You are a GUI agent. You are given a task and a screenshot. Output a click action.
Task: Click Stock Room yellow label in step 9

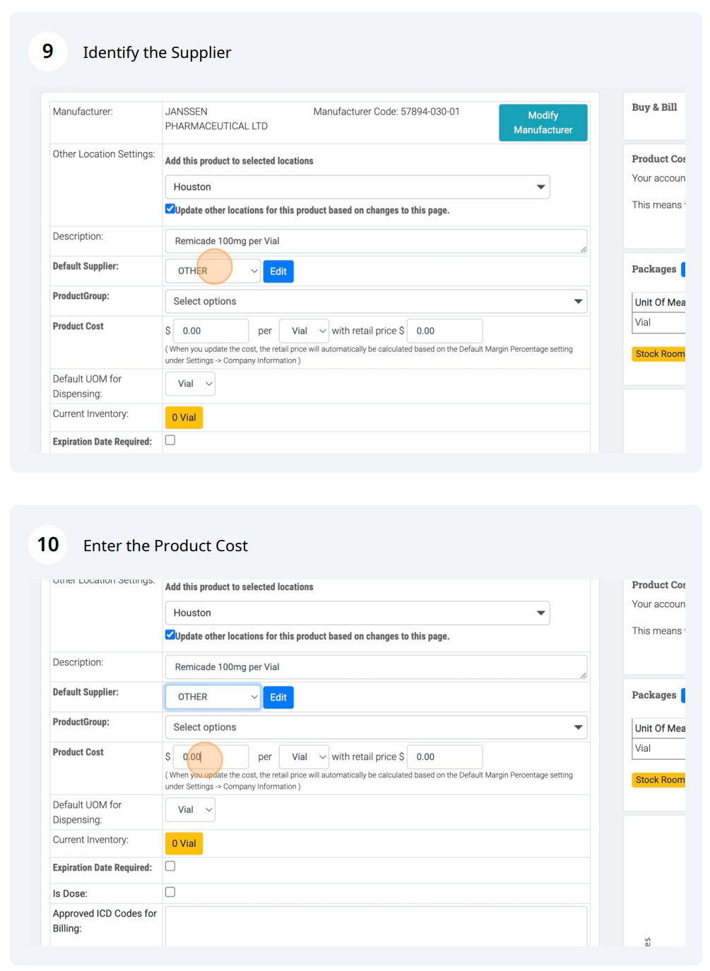click(x=659, y=354)
